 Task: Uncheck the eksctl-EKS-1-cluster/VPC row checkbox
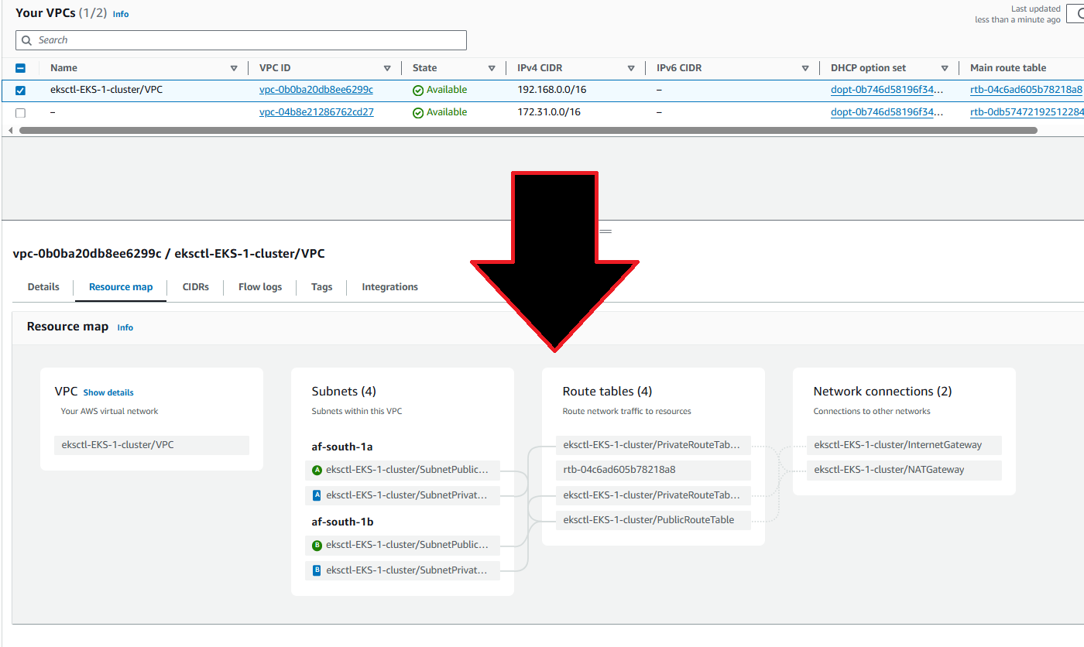21,91
